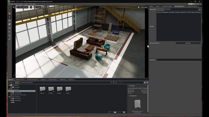Image resolution: width=209 pixels, height=117 pixels.
Task: Click the Play simulation icon in left toolbar
Action: tap(9, 32)
